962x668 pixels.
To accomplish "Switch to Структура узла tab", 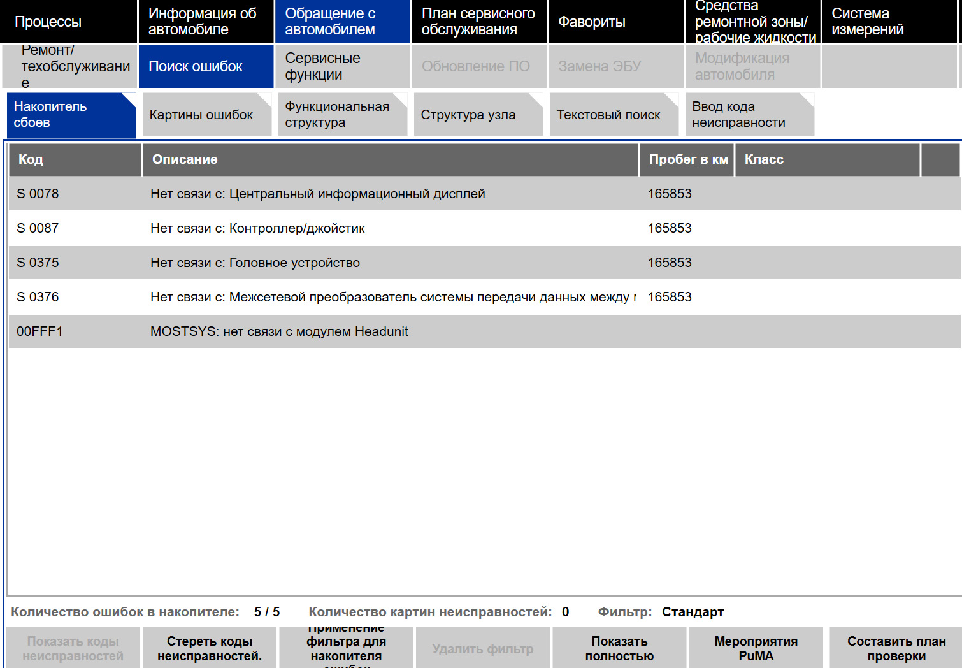I will click(478, 115).
